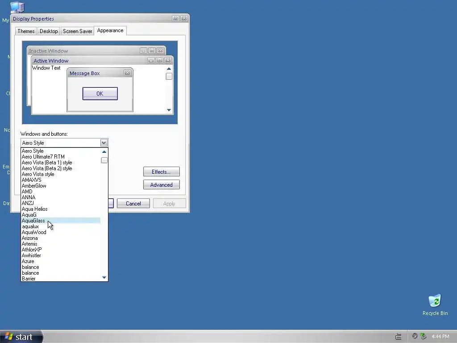457x343 pixels.
Task: Choose AquaWood from the list
Action: pyautogui.click(x=61, y=232)
